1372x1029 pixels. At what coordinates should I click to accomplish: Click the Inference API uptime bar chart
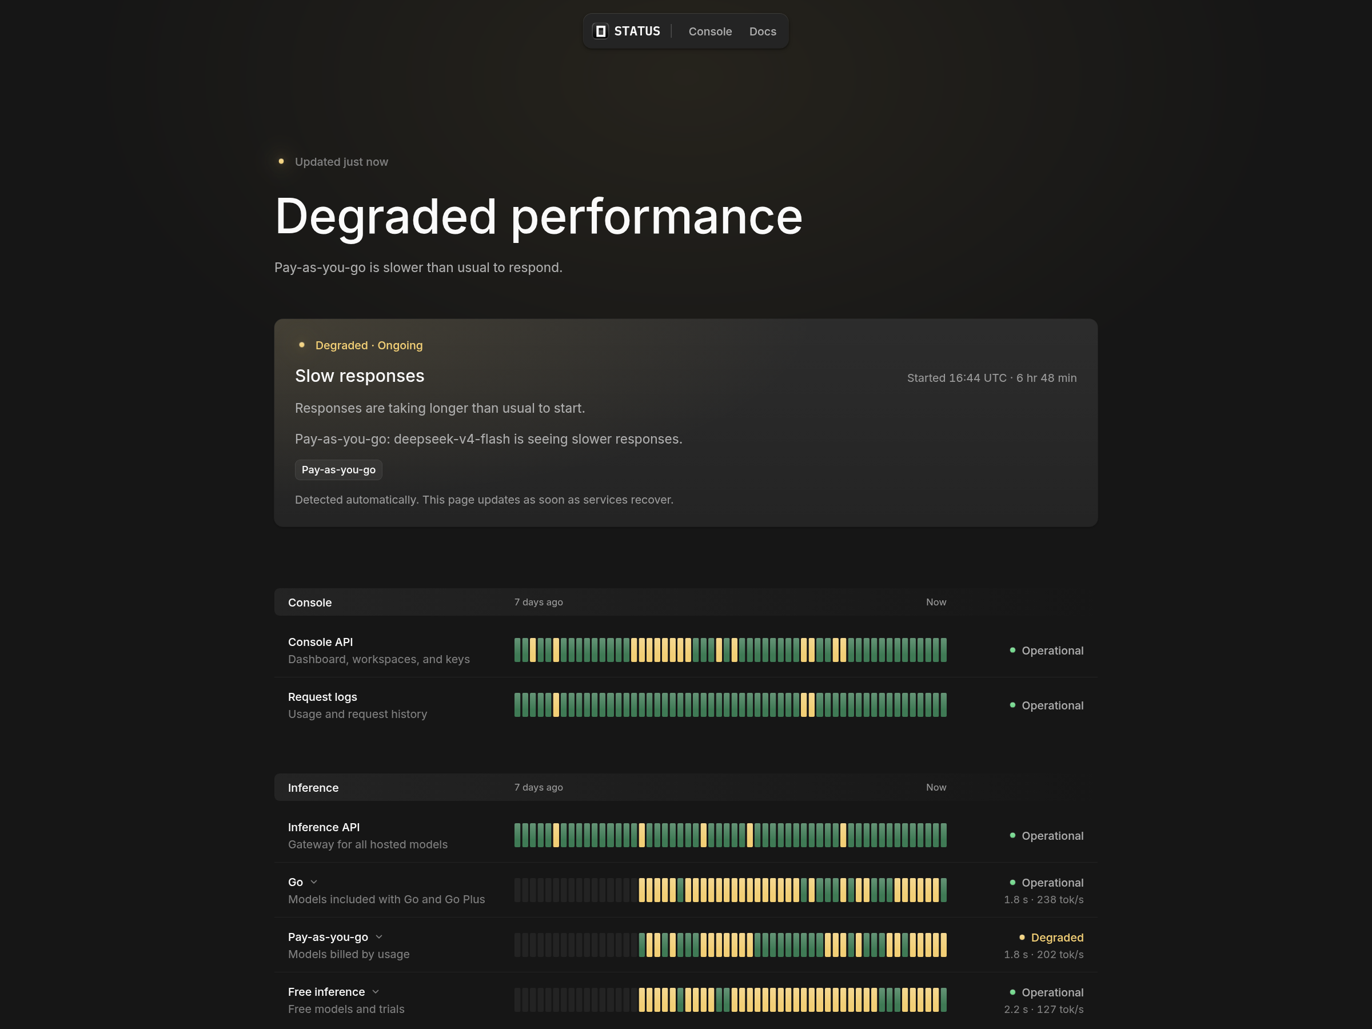[730, 835]
